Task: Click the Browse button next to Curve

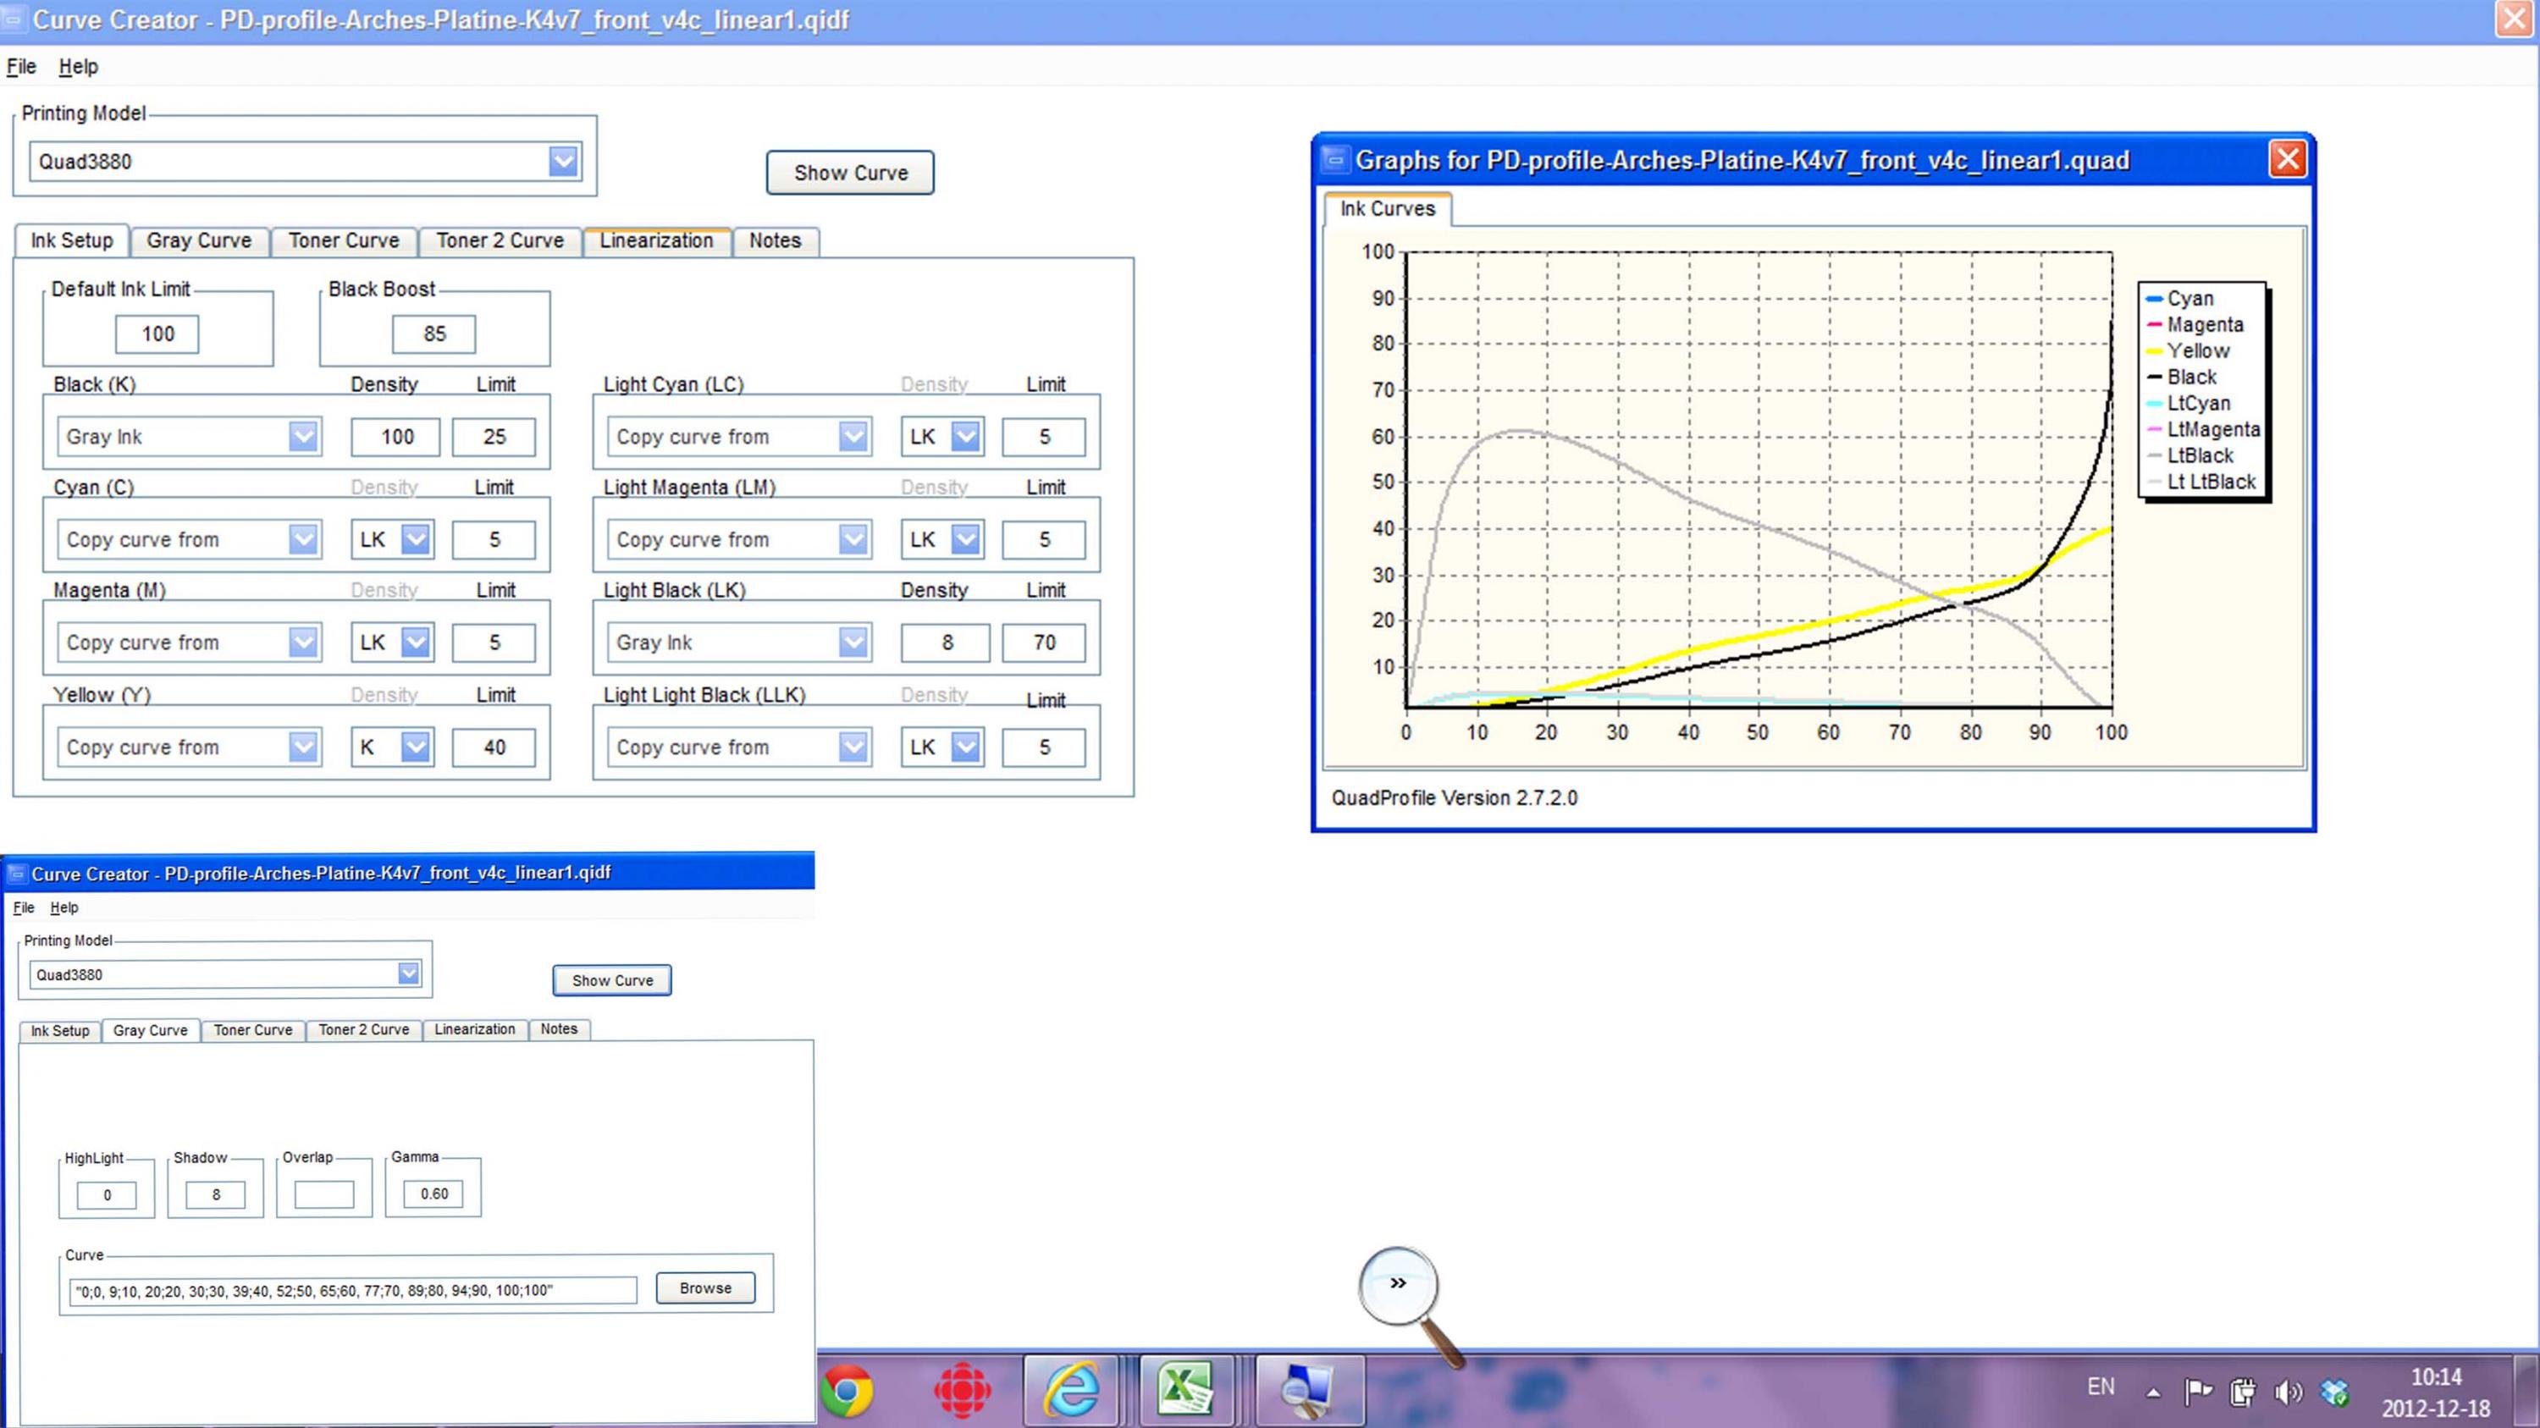Action: [705, 1288]
